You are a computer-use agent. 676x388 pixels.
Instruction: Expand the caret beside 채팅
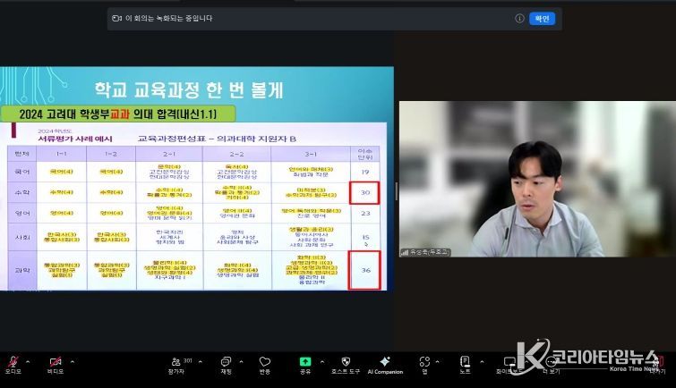[x=241, y=362]
